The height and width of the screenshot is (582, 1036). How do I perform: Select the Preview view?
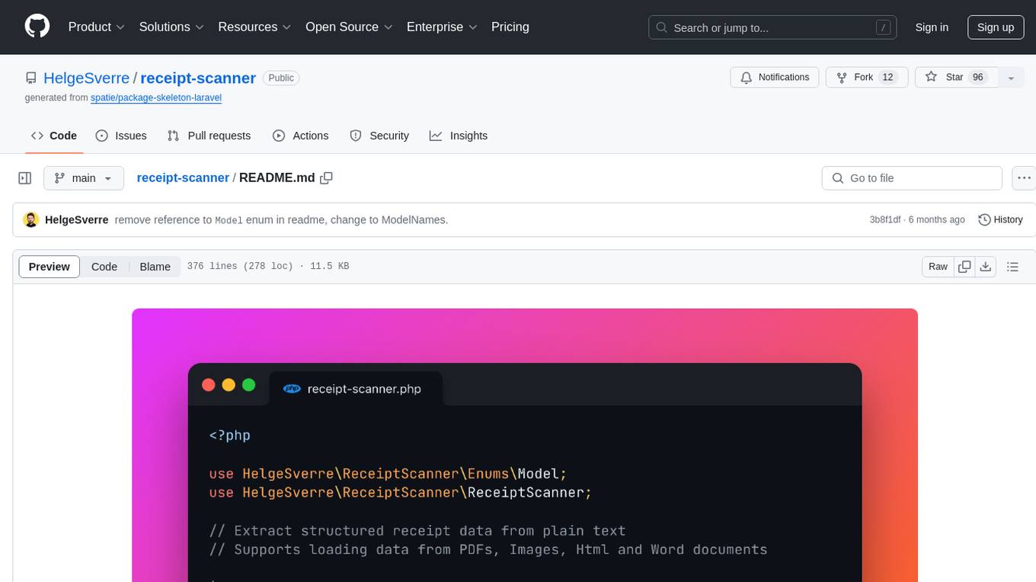pos(50,267)
